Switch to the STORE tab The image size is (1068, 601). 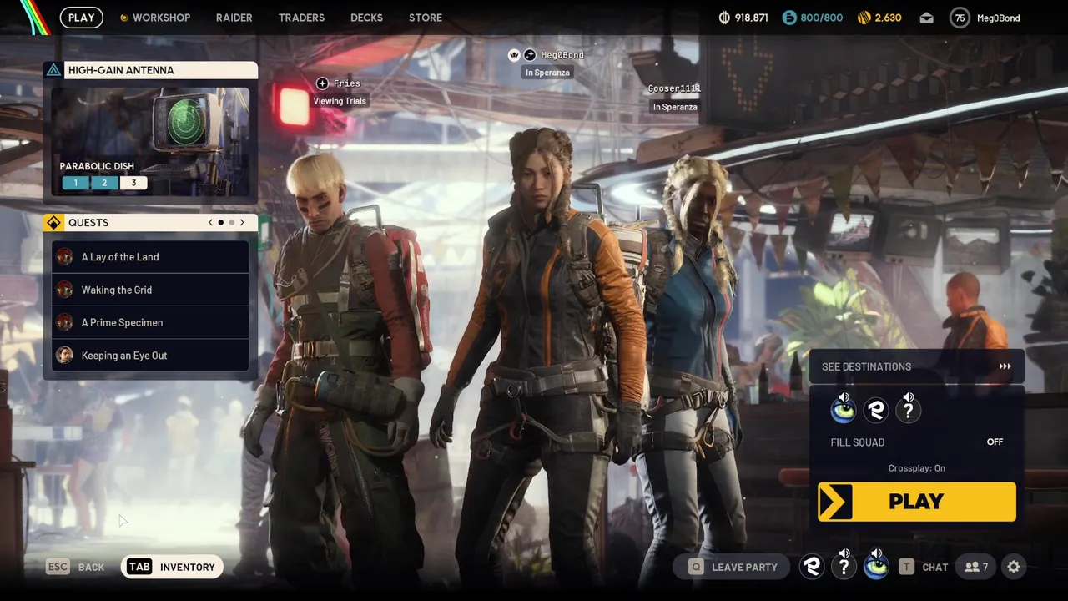click(x=425, y=18)
